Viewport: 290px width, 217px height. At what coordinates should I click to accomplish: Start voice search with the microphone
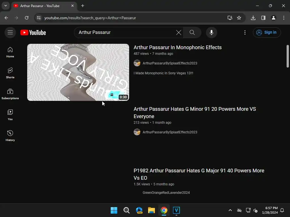211,32
